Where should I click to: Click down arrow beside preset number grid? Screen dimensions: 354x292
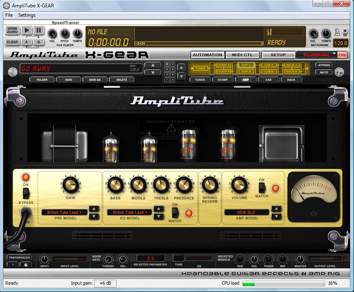pos(182,76)
